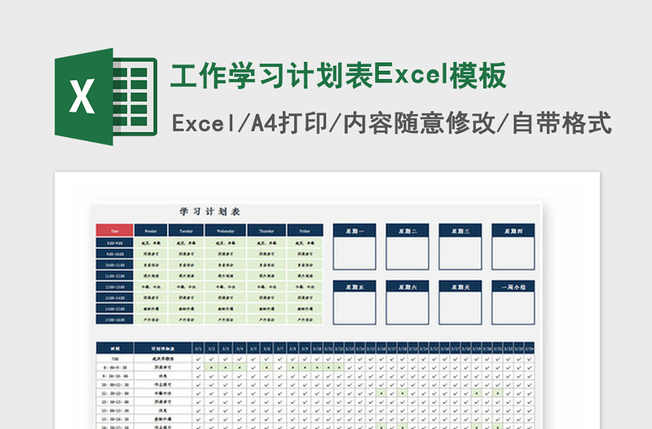Select the 学习计划表 sheet title

[210, 211]
